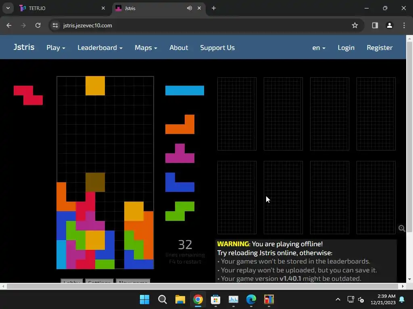Image resolution: width=413 pixels, height=309 pixels.
Task: View site information icon in address bar
Action: [x=55, y=25]
